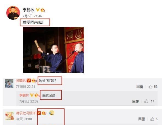
Task: Click the 李鹤林 name in nested reply
Action: (24, 95)
